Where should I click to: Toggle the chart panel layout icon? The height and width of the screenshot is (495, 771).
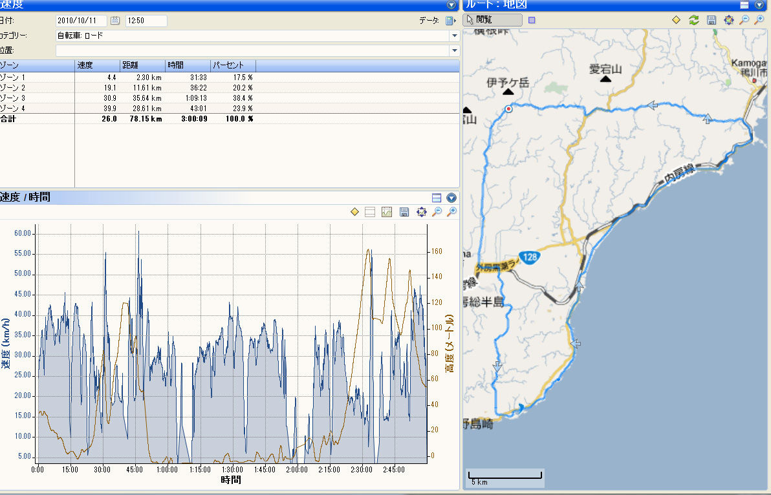pos(436,197)
